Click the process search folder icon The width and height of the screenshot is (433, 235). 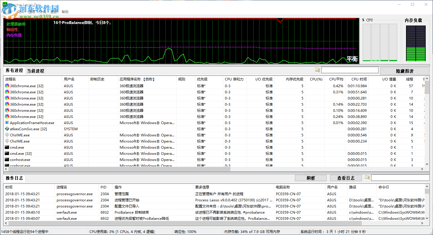(317, 70)
